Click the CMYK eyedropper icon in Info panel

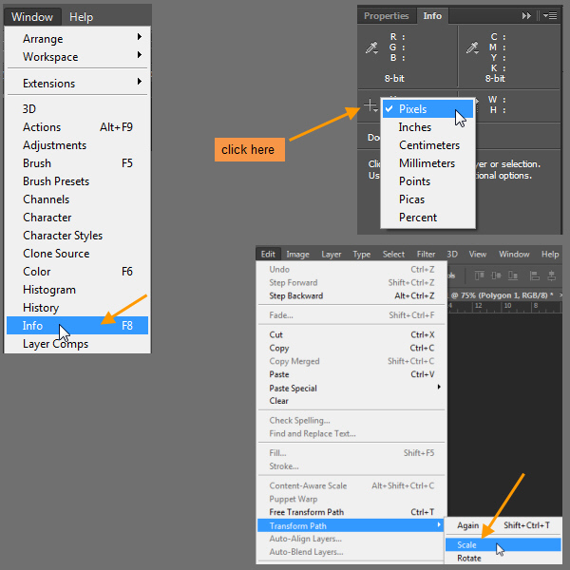point(470,47)
